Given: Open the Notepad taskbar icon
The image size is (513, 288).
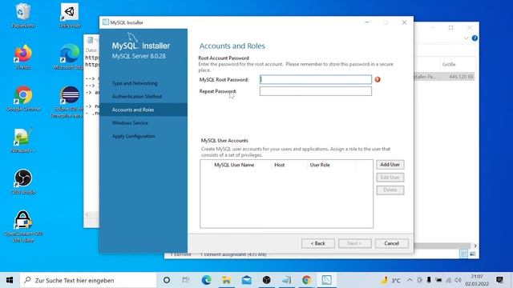Looking at the screenshot, I should pos(287,280).
